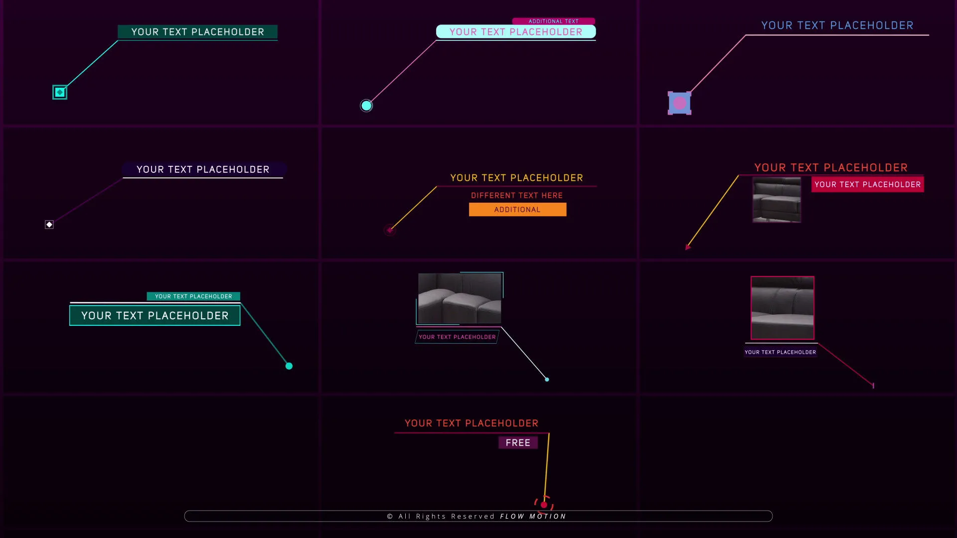
Task: Click the cyan circle pointer dot
Action: coord(366,106)
